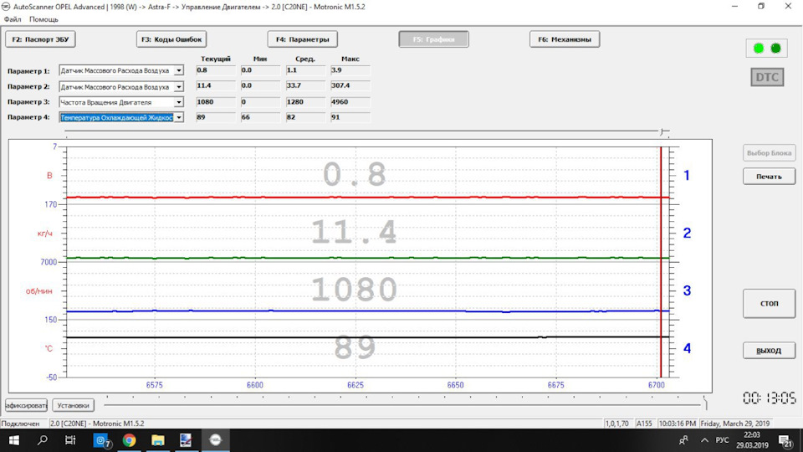Select graph channel number 2
Image resolution: width=803 pixels, height=452 pixels.
click(x=687, y=234)
